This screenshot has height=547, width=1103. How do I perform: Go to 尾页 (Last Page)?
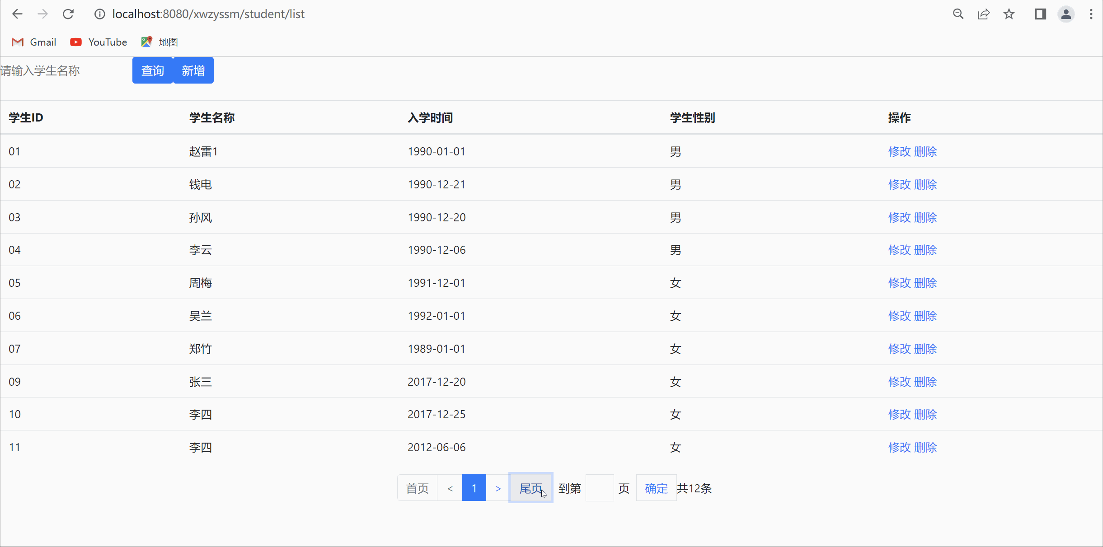tap(529, 488)
